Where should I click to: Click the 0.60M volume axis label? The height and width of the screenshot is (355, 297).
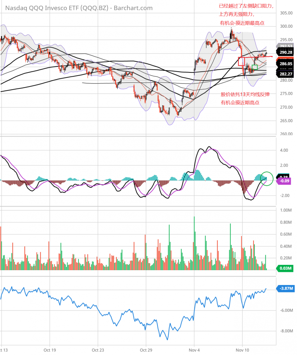[x=286, y=234]
